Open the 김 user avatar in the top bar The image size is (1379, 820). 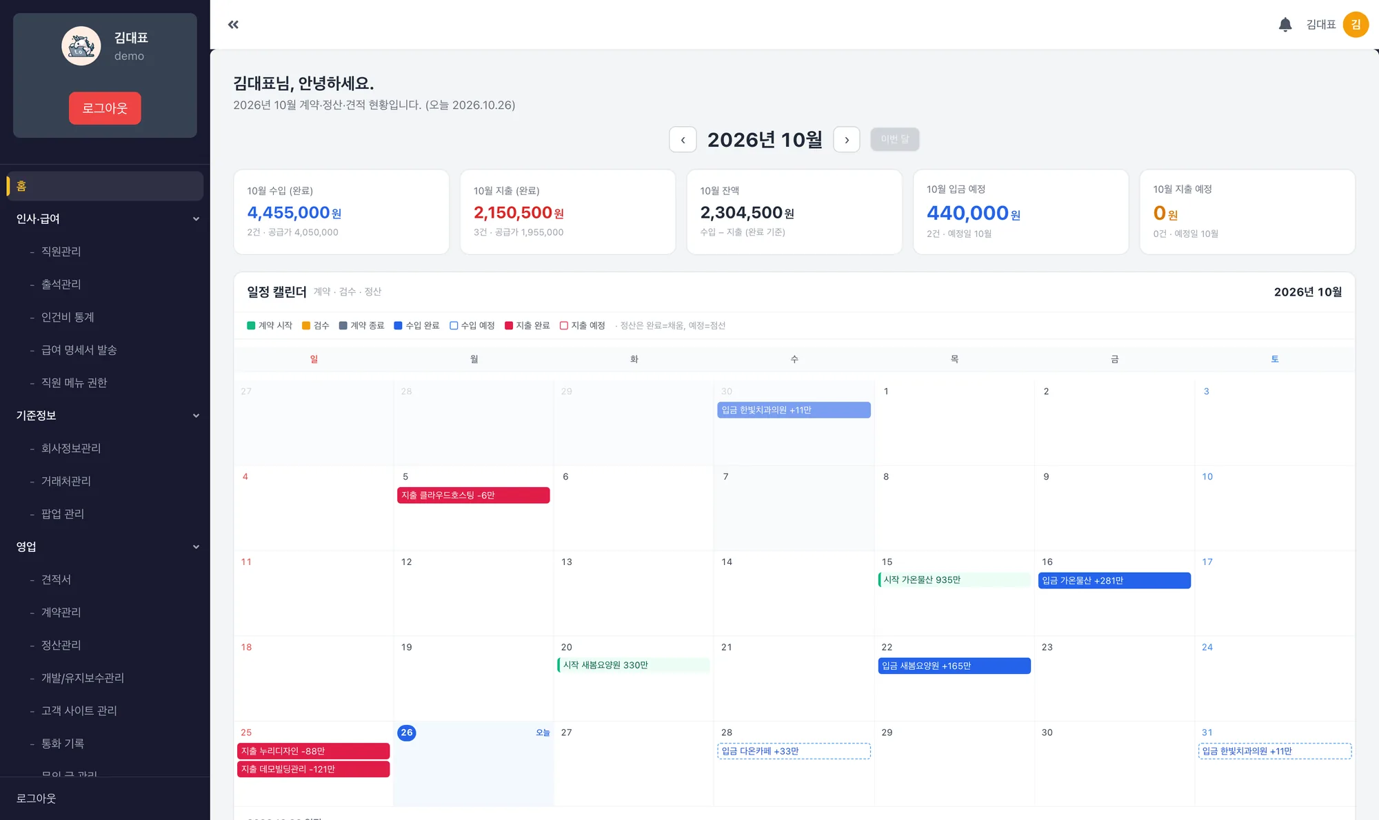(x=1356, y=25)
